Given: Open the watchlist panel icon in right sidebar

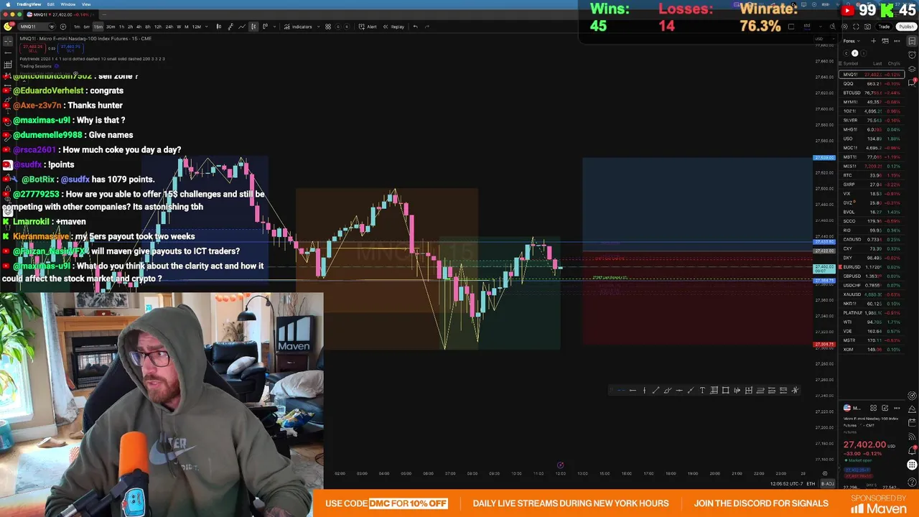Looking at the screenshot, I should (913, 41).
